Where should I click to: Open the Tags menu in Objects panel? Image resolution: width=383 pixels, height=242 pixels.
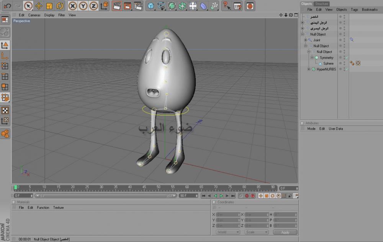click(354, 10)
